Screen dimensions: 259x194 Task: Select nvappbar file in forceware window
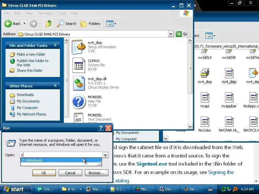click(x=229, y=100)
